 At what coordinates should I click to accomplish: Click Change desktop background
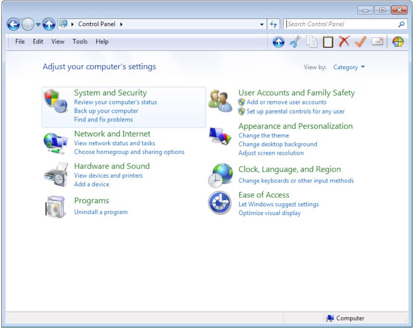tap(278, 145)
